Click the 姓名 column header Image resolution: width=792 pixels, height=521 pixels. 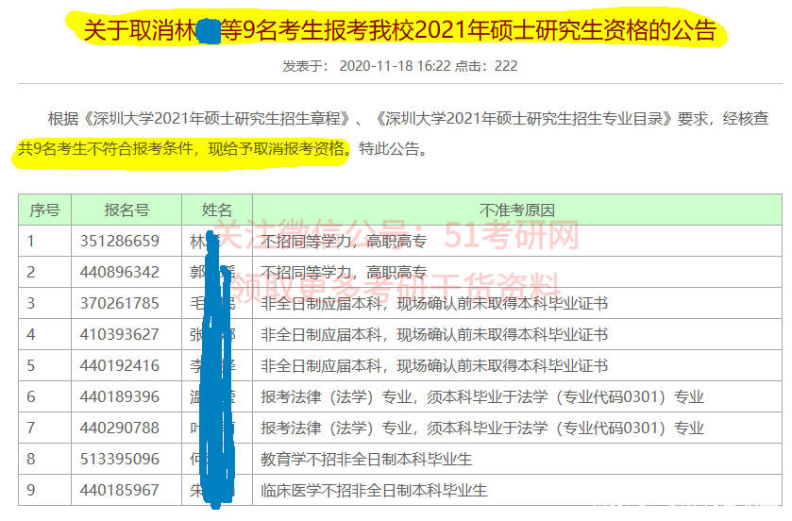(217, 210)
